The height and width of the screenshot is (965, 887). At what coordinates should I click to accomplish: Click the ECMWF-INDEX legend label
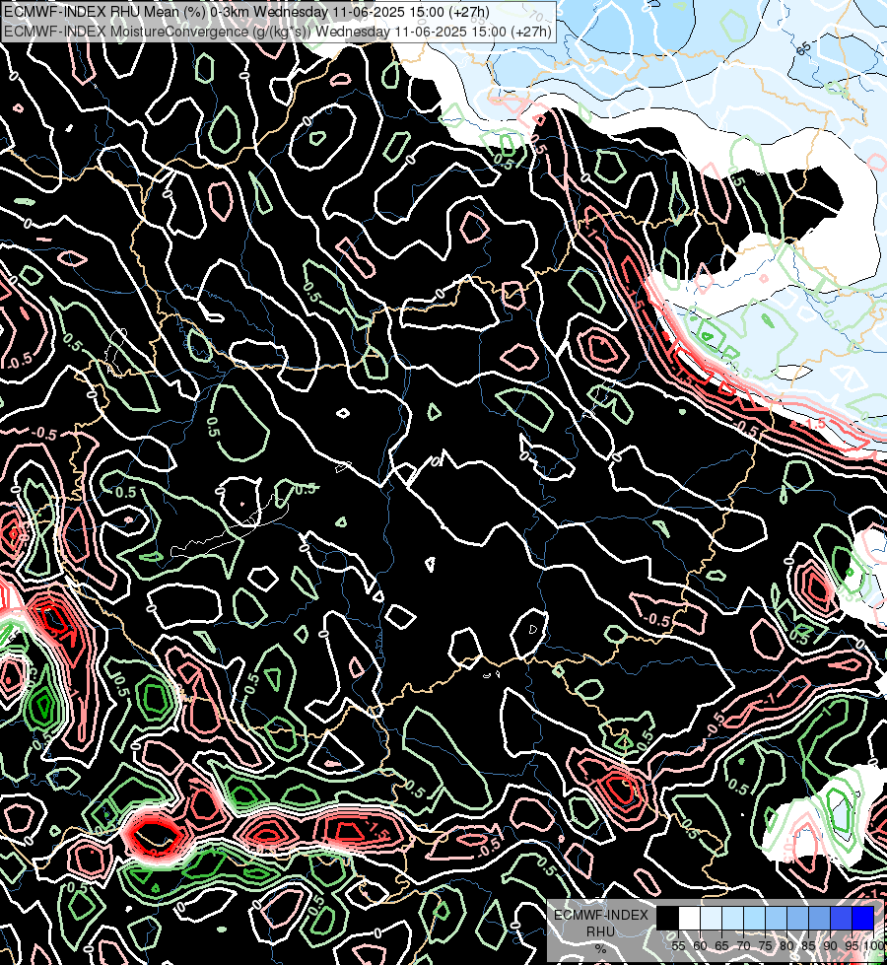[x=601, y=915]
